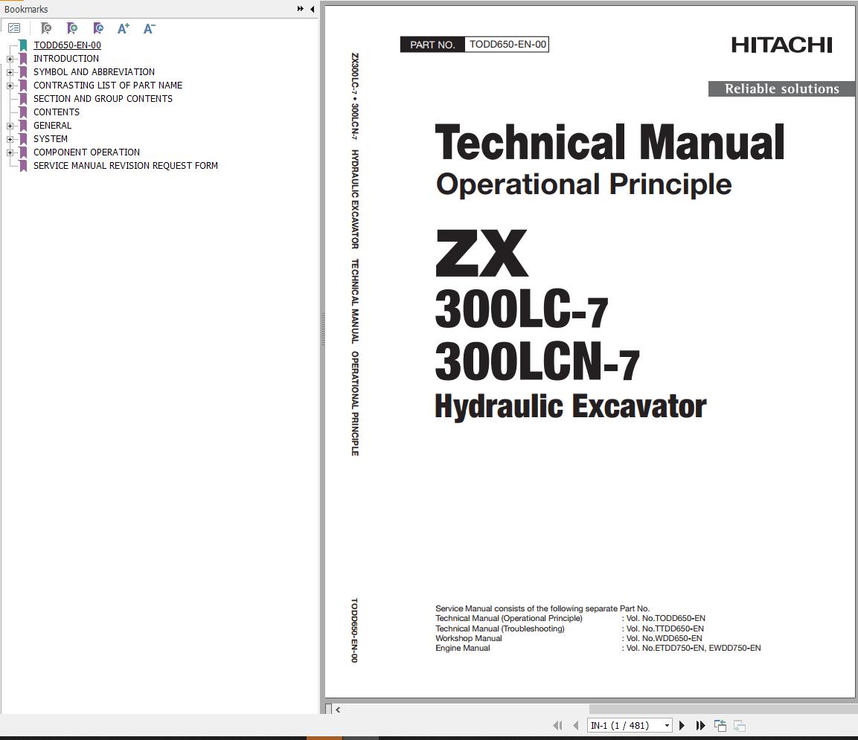The height and width of the screenshot is (740, 858).
Task: Expand the COMPONENT OPERATION bookmark node
Action: [x=10, y=152]
